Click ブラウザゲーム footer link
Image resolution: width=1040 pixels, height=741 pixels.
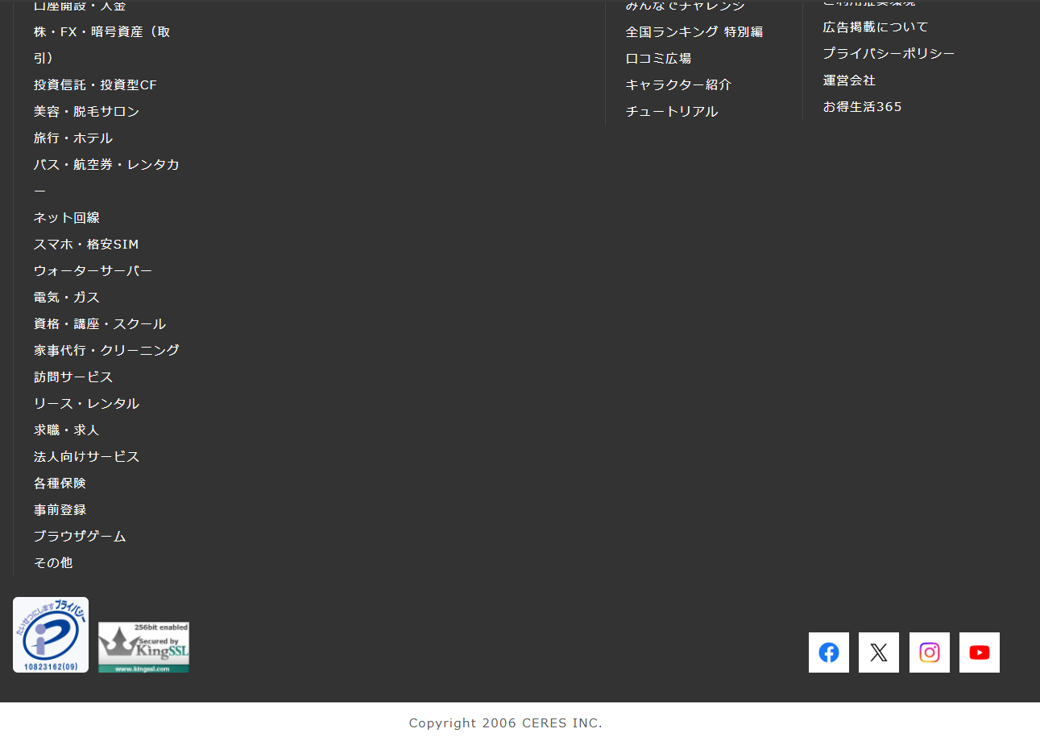[79, 537]
